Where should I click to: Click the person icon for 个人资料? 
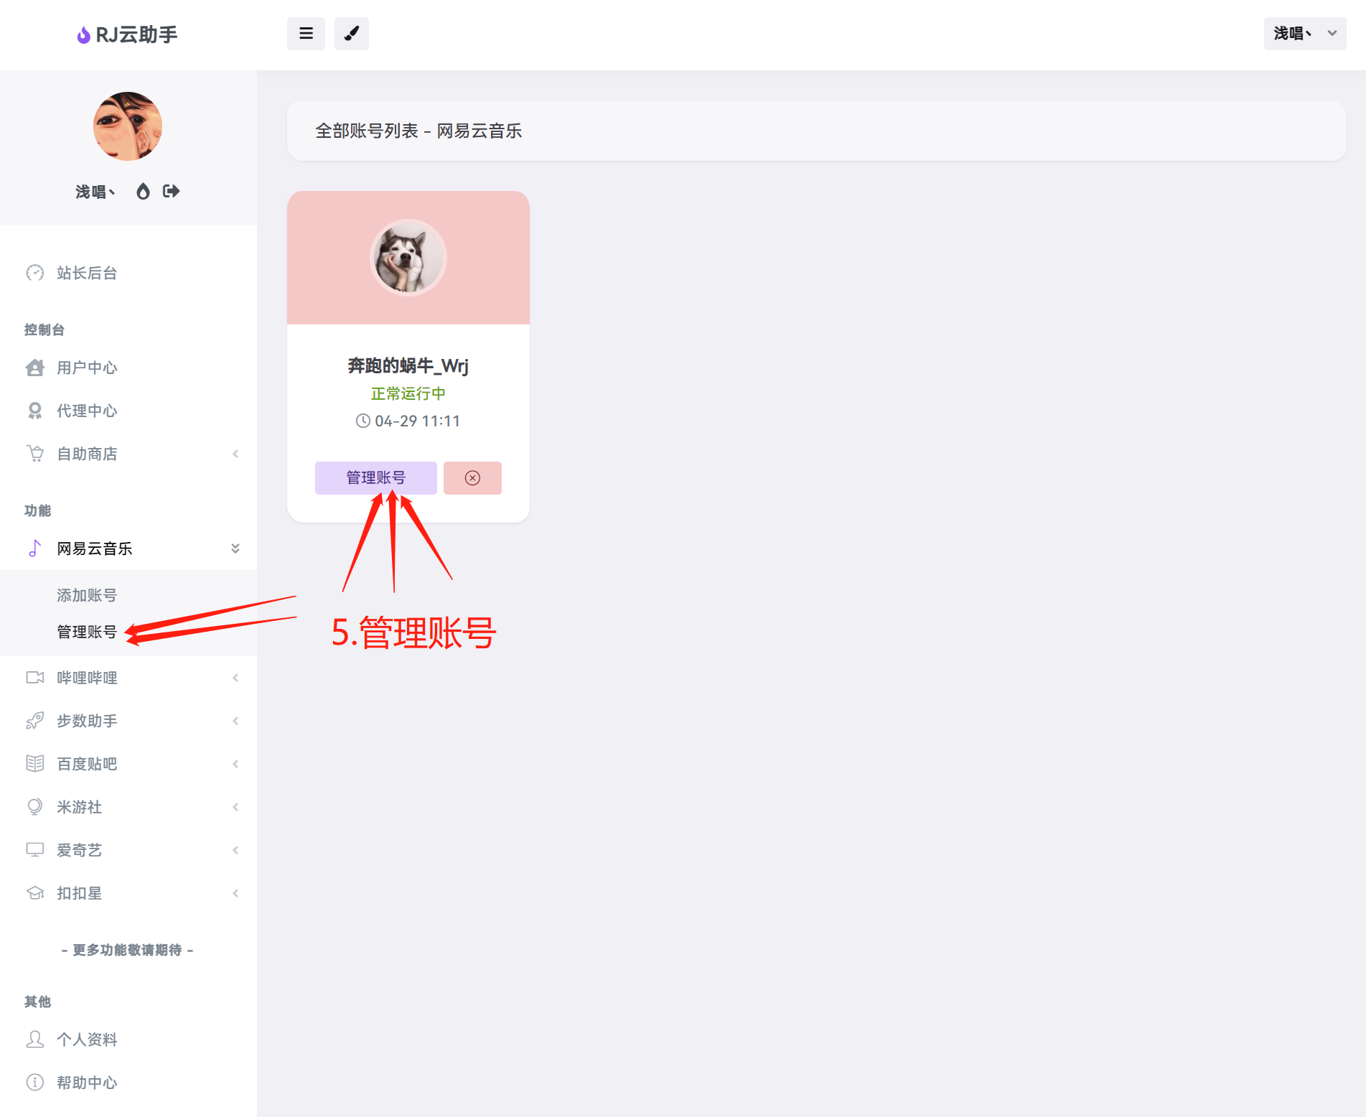pos(34,1039)
